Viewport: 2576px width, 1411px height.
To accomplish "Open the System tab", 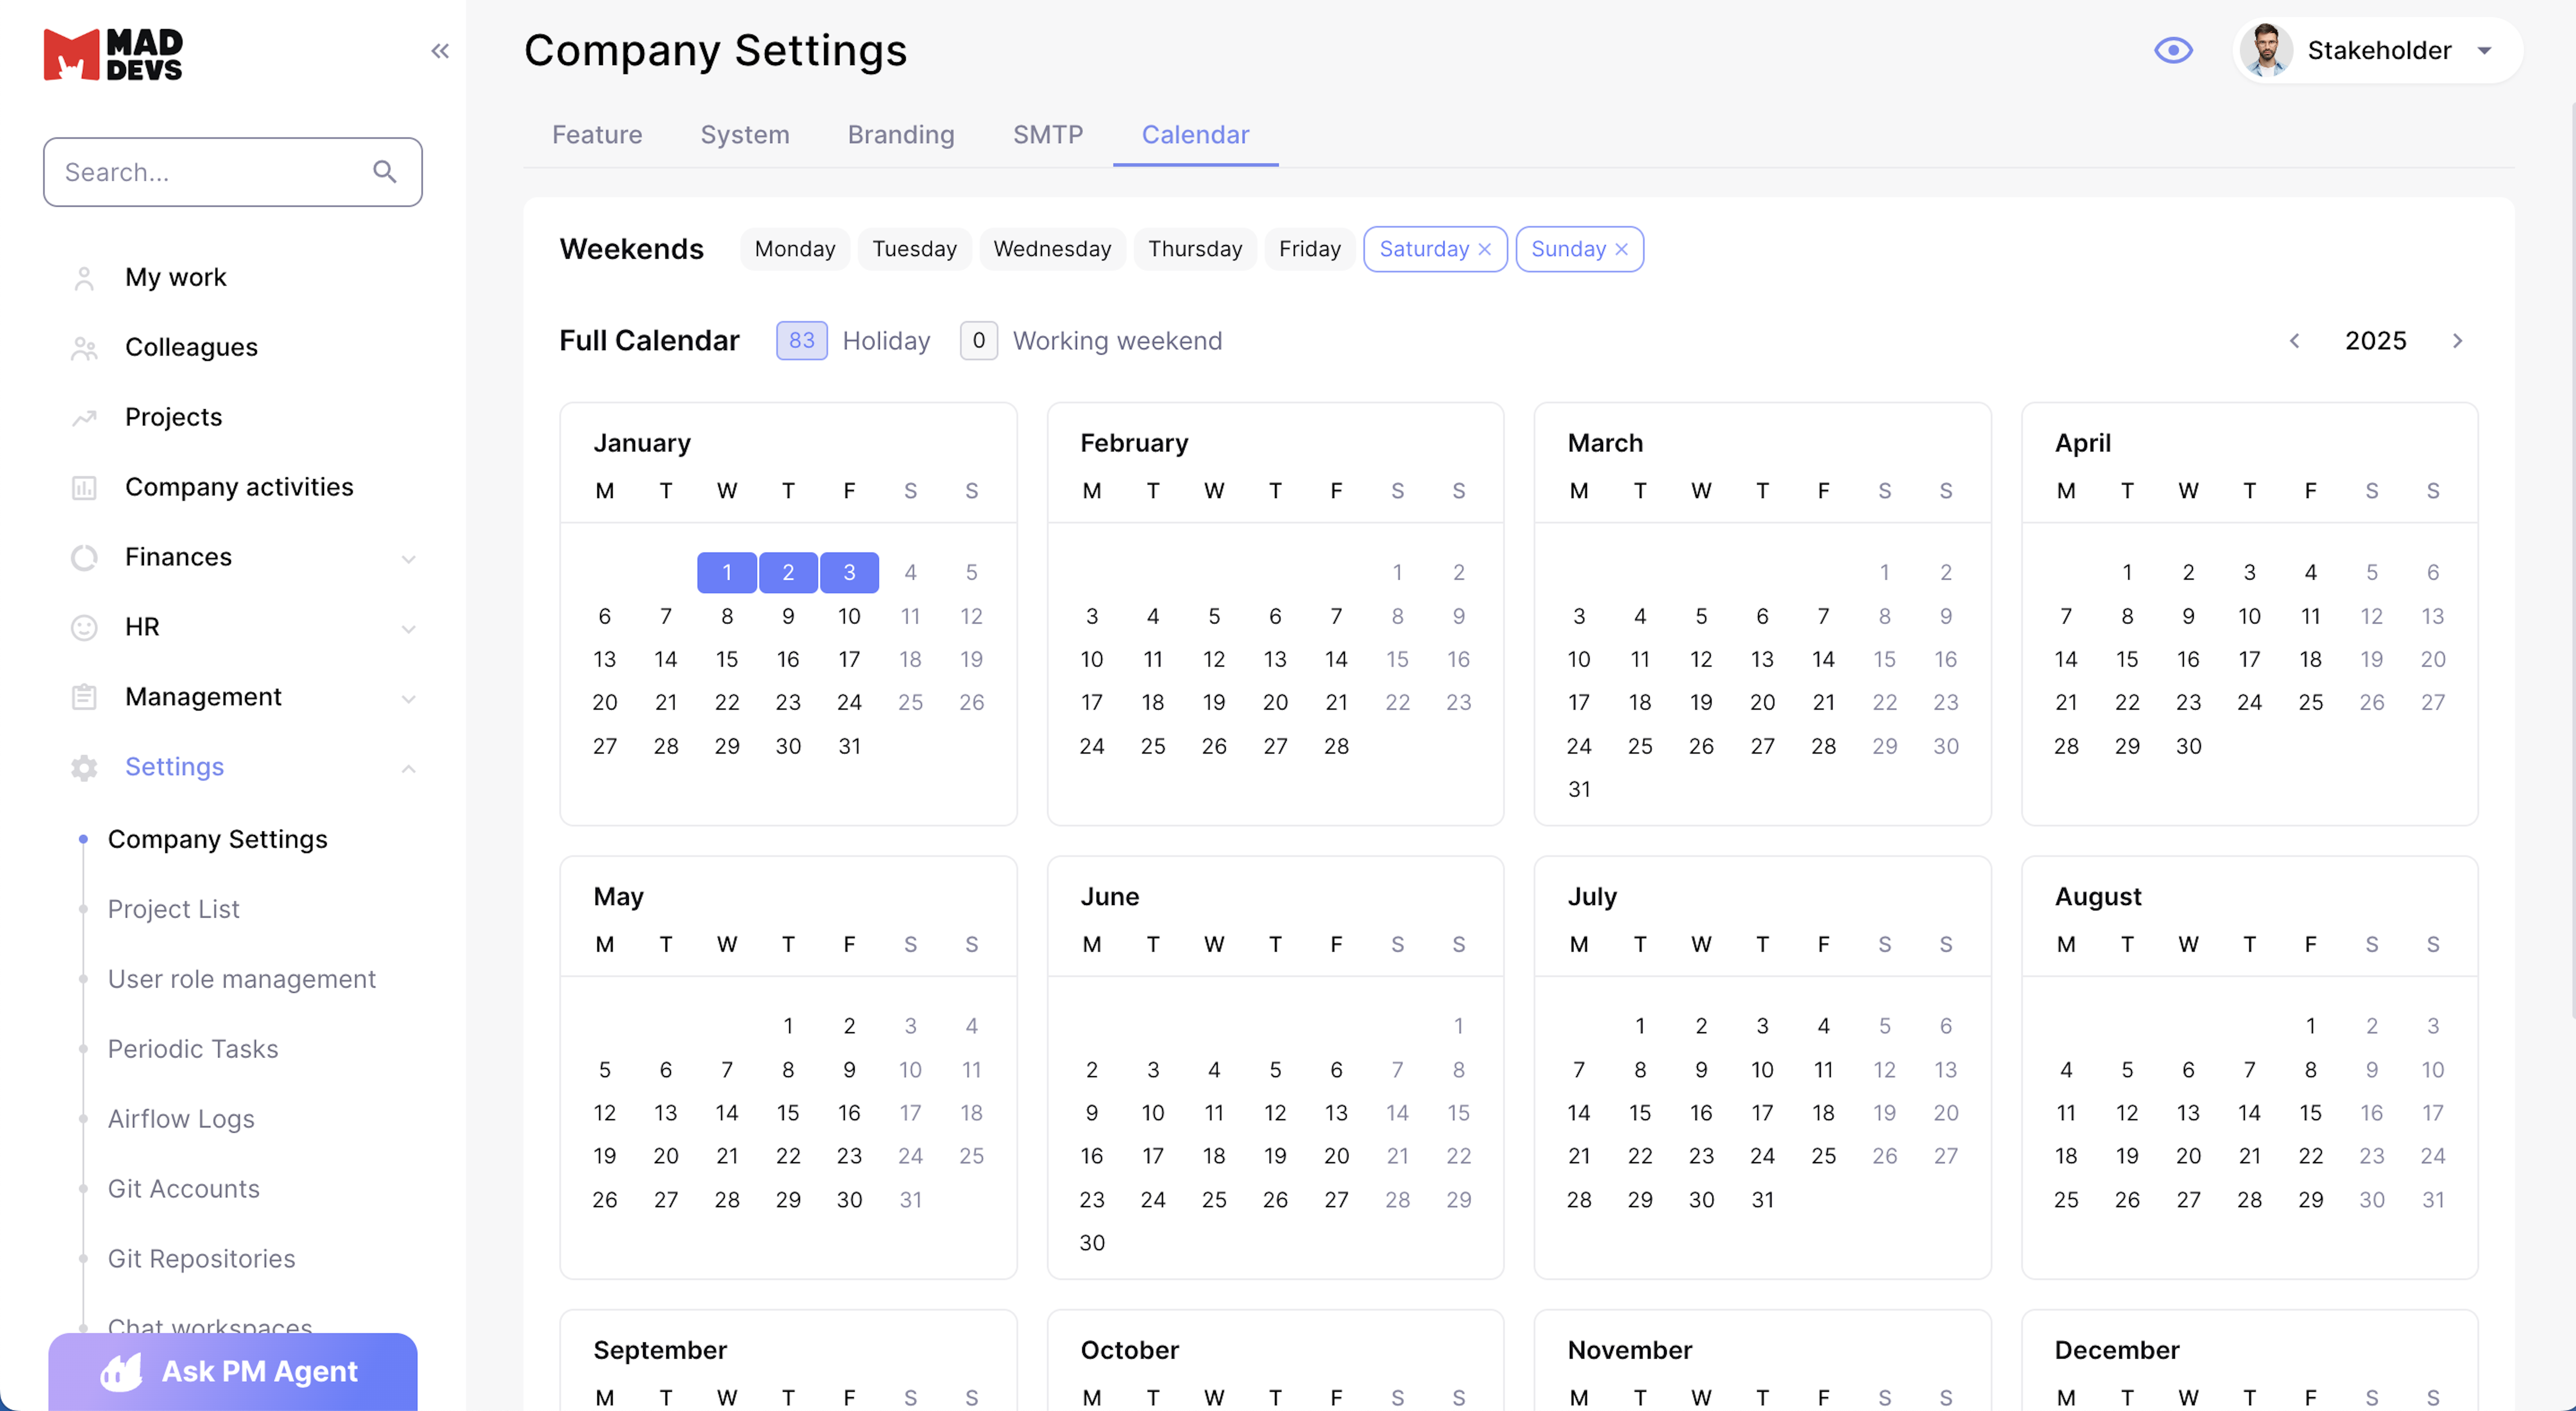I will coord(745,135).
